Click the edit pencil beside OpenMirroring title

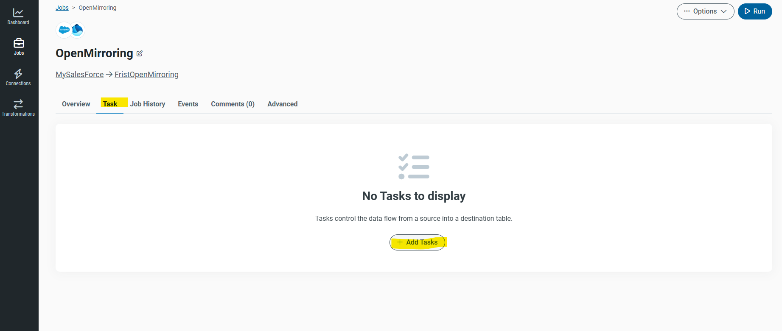click(140, 53)
